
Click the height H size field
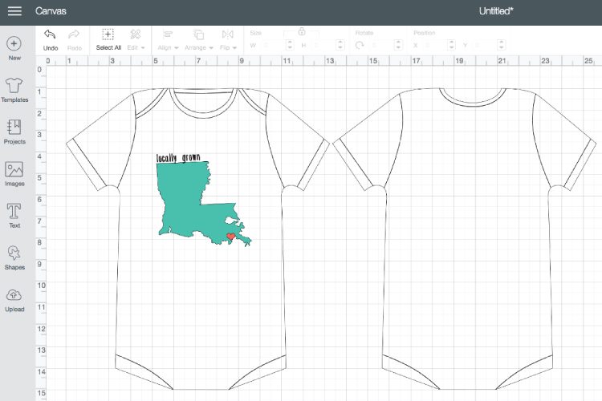[323, 45]
